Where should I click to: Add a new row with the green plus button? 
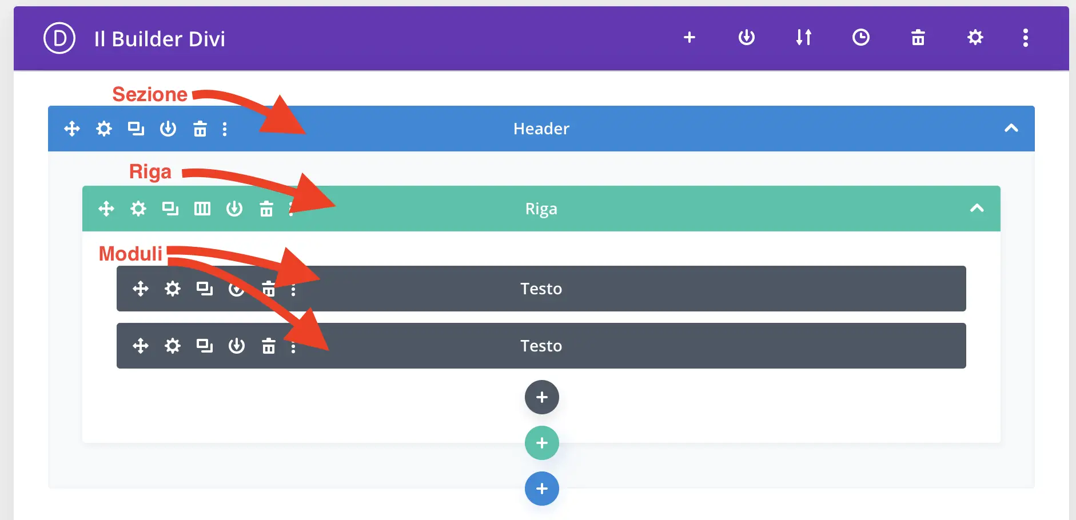point(541,443)
